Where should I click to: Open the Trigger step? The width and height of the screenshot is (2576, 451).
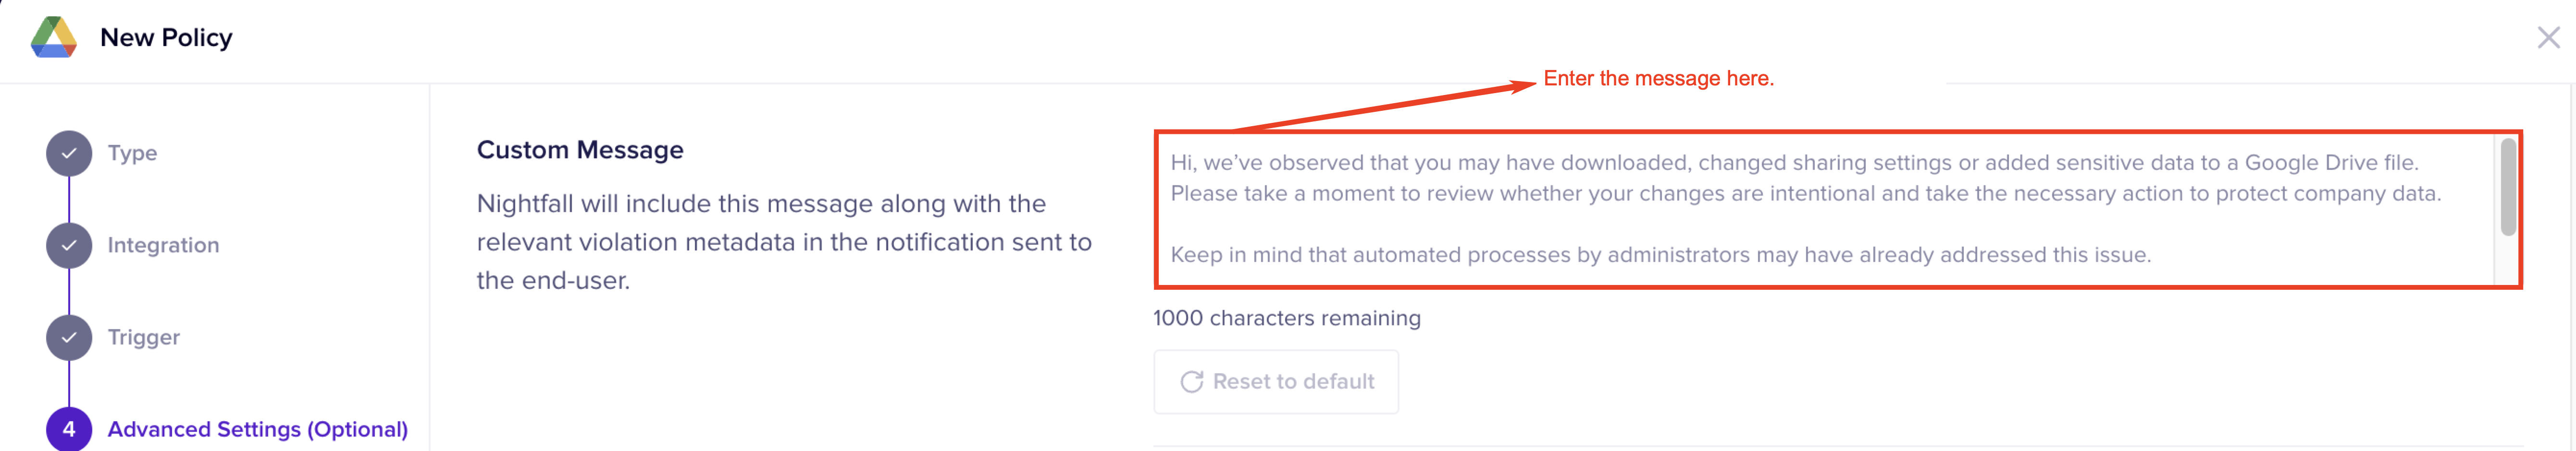point(144,337)
